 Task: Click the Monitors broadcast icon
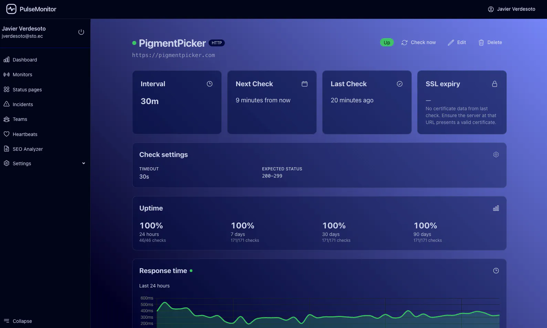tap(7, 75)
